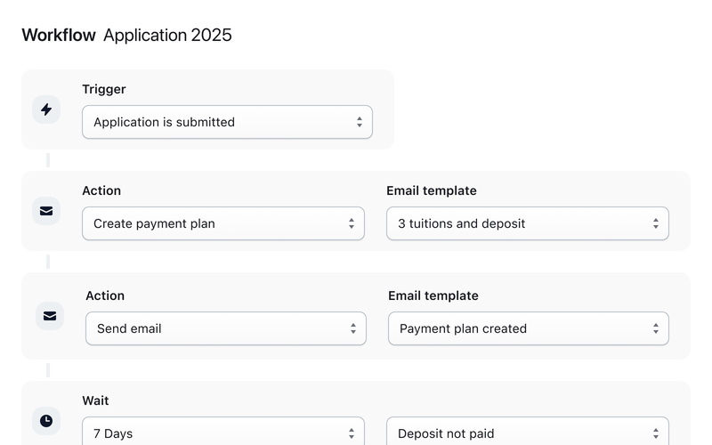The image size is (712, 445).
Task: Expand the '3 tuitions and deposit' template dropdown
Action: [527, 223]
